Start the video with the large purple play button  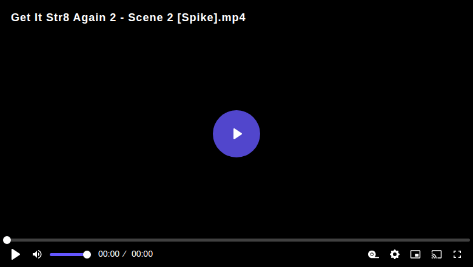[x=236, y=134]
